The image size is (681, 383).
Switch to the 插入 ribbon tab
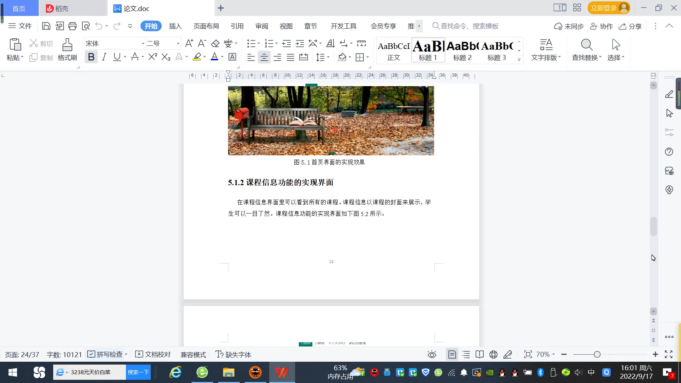point(175,26)
